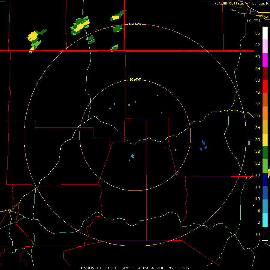Click the "[K FT]" units label
Viewport: 270px width, 270px height.
[x=253, y=21]
